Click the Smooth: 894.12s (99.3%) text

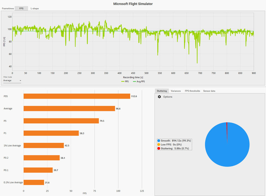click(176, 141)
